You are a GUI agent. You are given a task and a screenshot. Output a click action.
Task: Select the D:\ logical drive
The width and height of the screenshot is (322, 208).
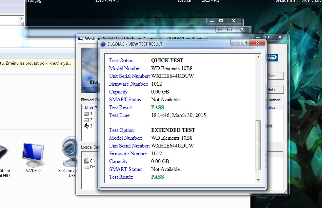pos(89,167)
